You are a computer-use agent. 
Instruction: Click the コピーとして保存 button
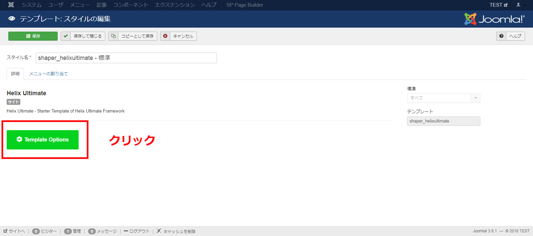click(x=133, y=36)
